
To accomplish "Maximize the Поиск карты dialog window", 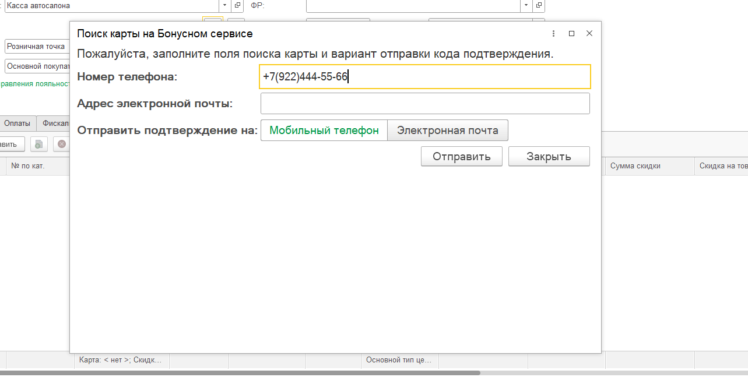I will coord(571,34).
